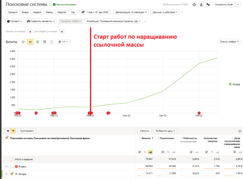This screenshot has width=243, height=179.
Task: Toggle the Google checkbox in the chart legend
Action: [x=230, y=84]
